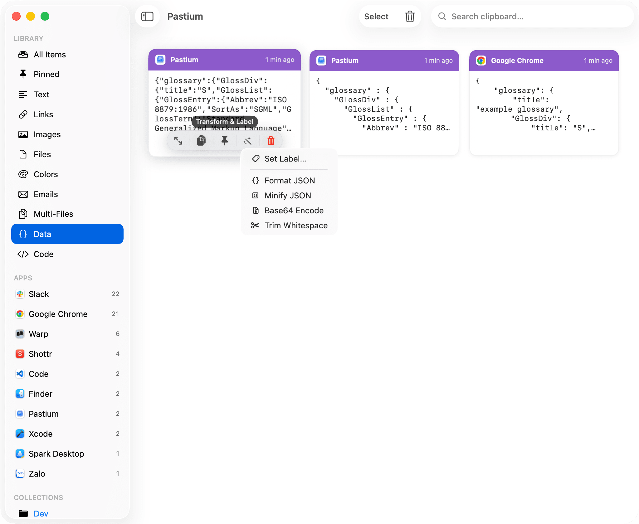The width and height of the screenshot is (639, 524).
Task: Delete the first clip with red trash icon
Action: 271,141
